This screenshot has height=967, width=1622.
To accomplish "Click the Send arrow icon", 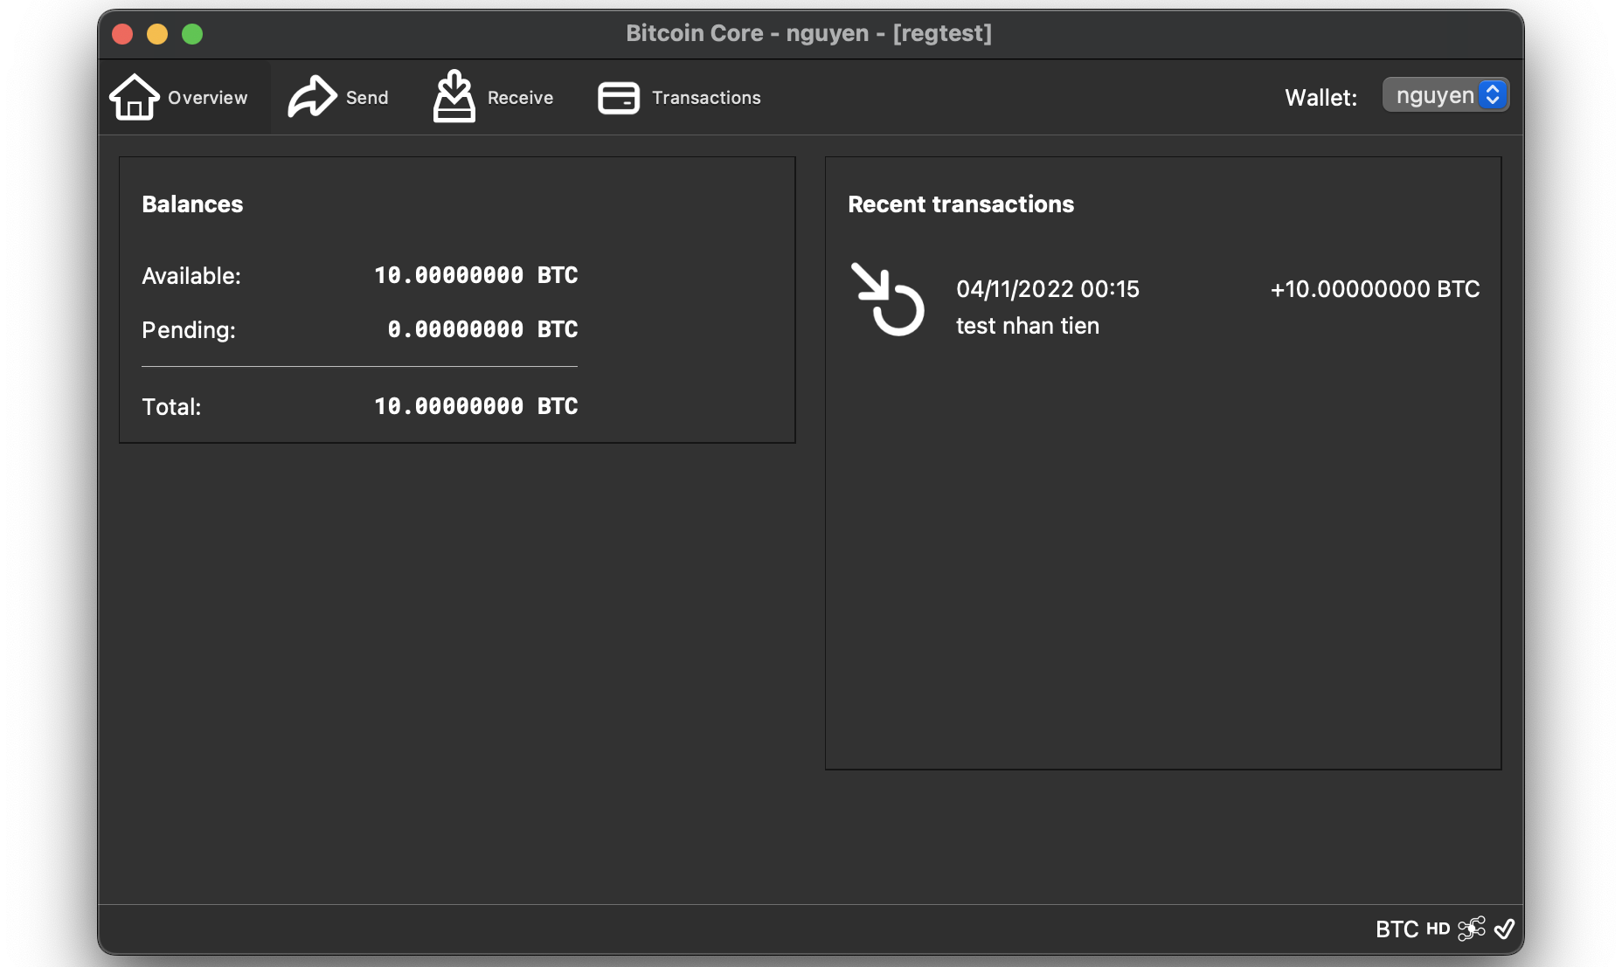I will click(312, 97).
